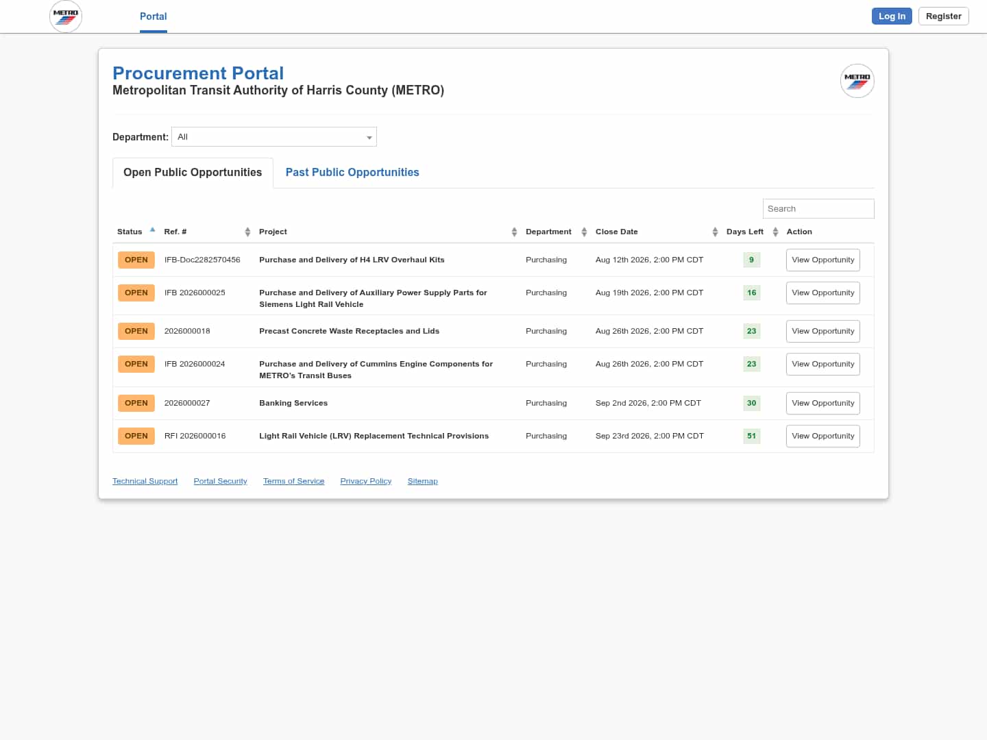The image size is (987, 740).
Task: Open the Privacy Policy link
Action: click(366, 481)
